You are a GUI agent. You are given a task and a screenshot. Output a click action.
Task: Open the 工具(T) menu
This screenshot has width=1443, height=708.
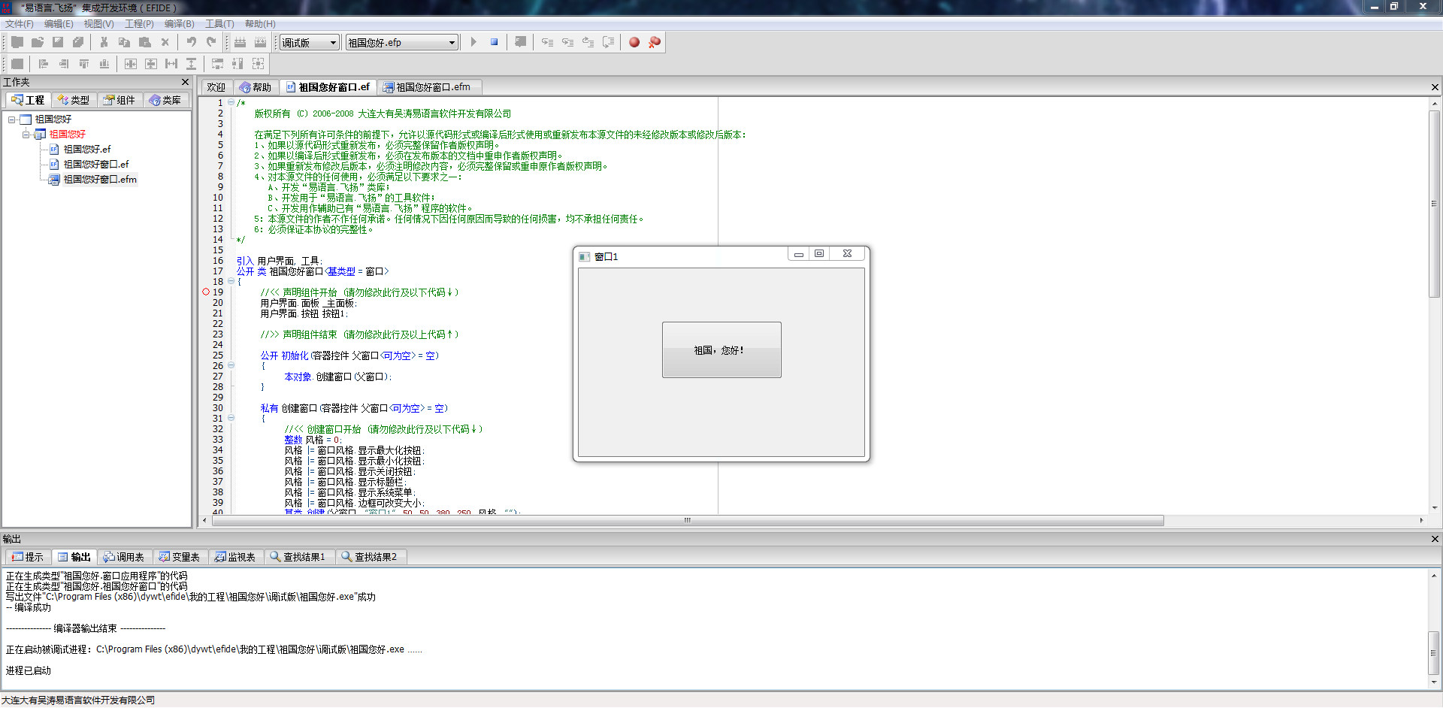pyautogui.click(x=219, y=24)
